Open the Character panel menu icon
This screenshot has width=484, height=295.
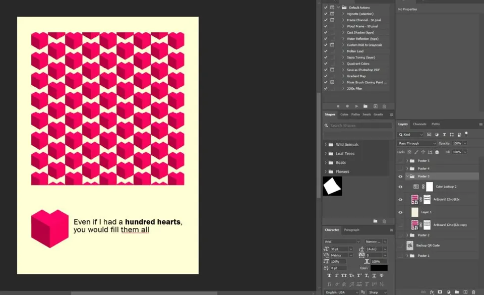coord(391,230)
